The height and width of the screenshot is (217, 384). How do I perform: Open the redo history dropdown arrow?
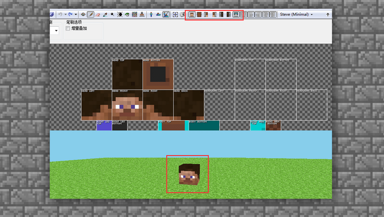pyautogui.click(x=76, y=15)
